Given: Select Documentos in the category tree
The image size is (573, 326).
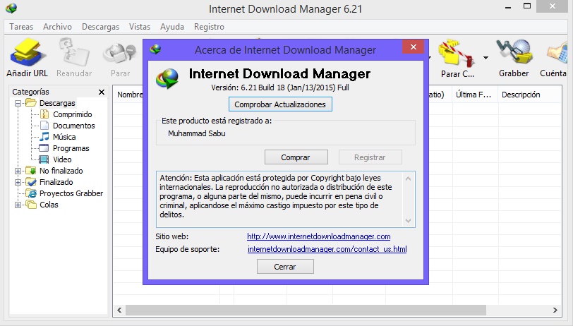Looking at the screenshot, I should pyautogui.click(x=74, y=126).
